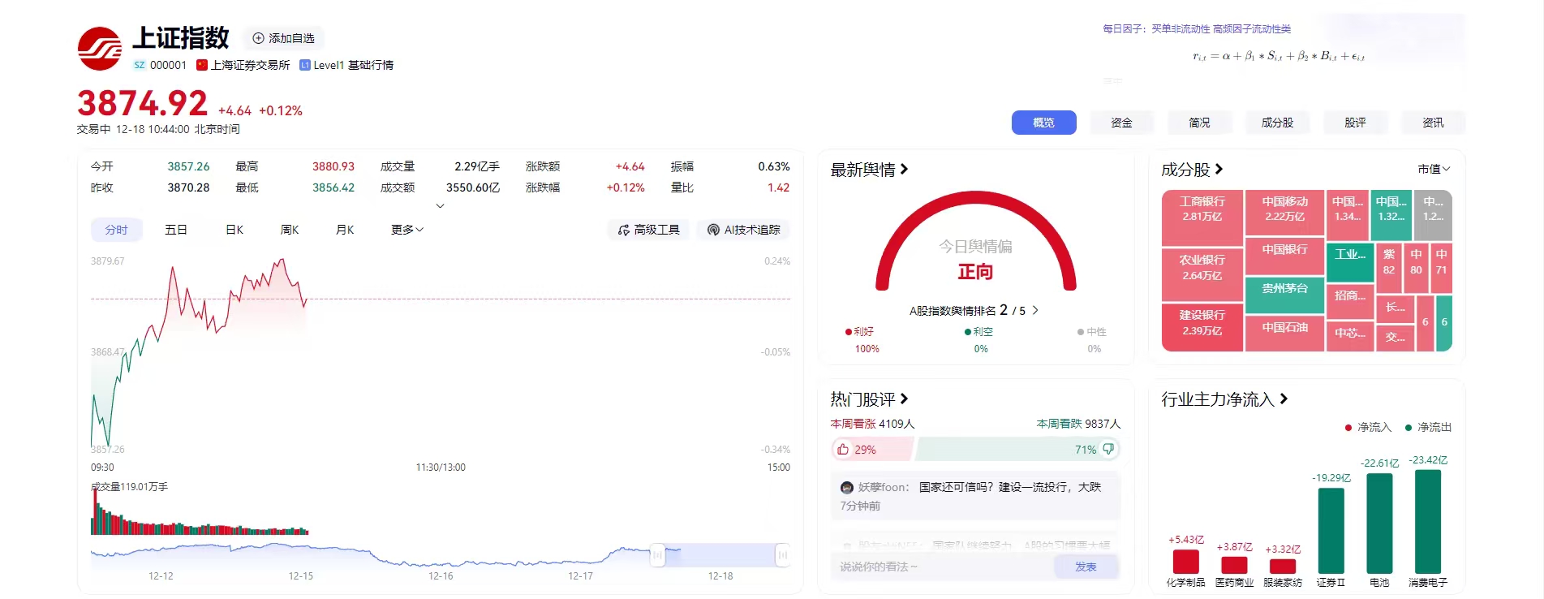Toggle 净流出 legend item
This screenshot has height=599, width=1544.
click(x=1429, y=427)
